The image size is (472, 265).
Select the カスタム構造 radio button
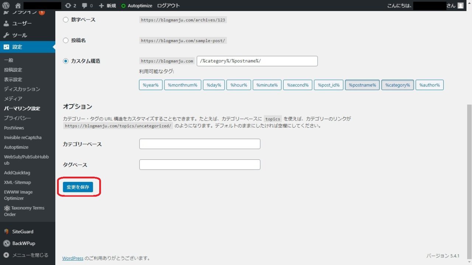[66, 61]
